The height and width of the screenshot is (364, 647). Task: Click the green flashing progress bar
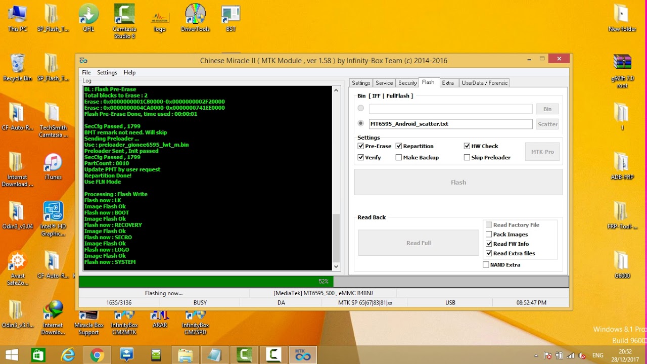coord(206,281)
